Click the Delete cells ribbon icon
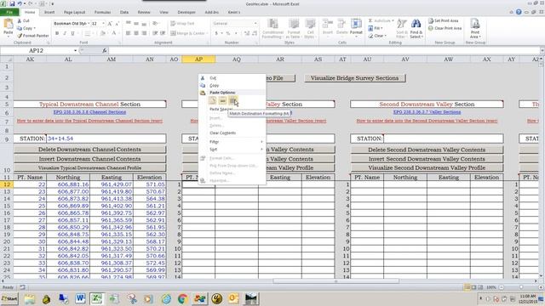Image resolution: width=545 pixels, height=306 pixels. [341, 24]
